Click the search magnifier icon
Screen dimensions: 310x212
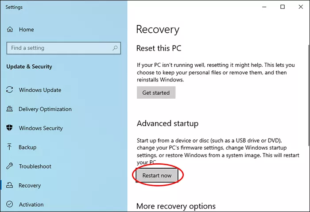115,48
